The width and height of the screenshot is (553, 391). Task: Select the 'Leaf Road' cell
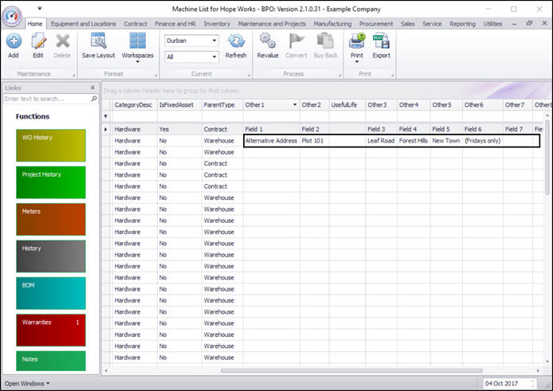click(381, 141)
